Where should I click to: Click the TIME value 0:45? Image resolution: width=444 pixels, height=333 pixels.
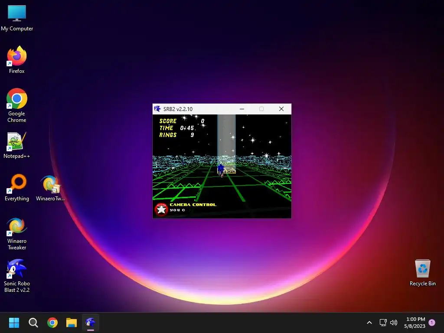click(x=187, y=128)
